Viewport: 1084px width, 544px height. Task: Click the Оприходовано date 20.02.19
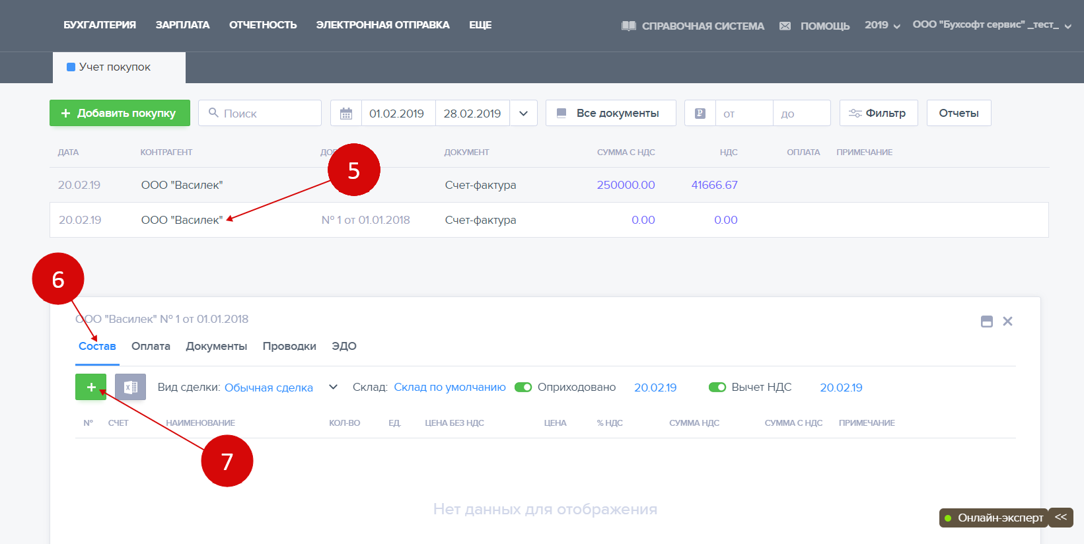point(655,388)
